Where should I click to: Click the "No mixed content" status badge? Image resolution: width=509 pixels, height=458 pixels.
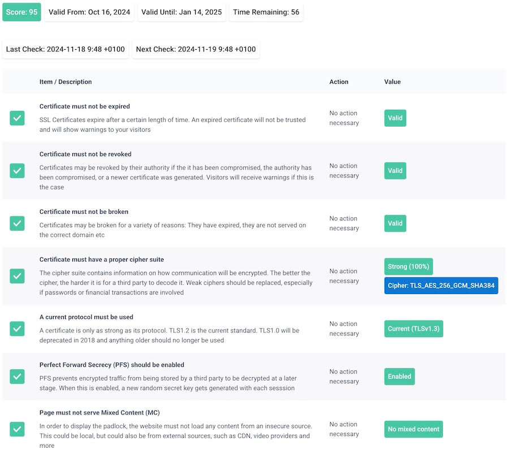click(413, 429)
